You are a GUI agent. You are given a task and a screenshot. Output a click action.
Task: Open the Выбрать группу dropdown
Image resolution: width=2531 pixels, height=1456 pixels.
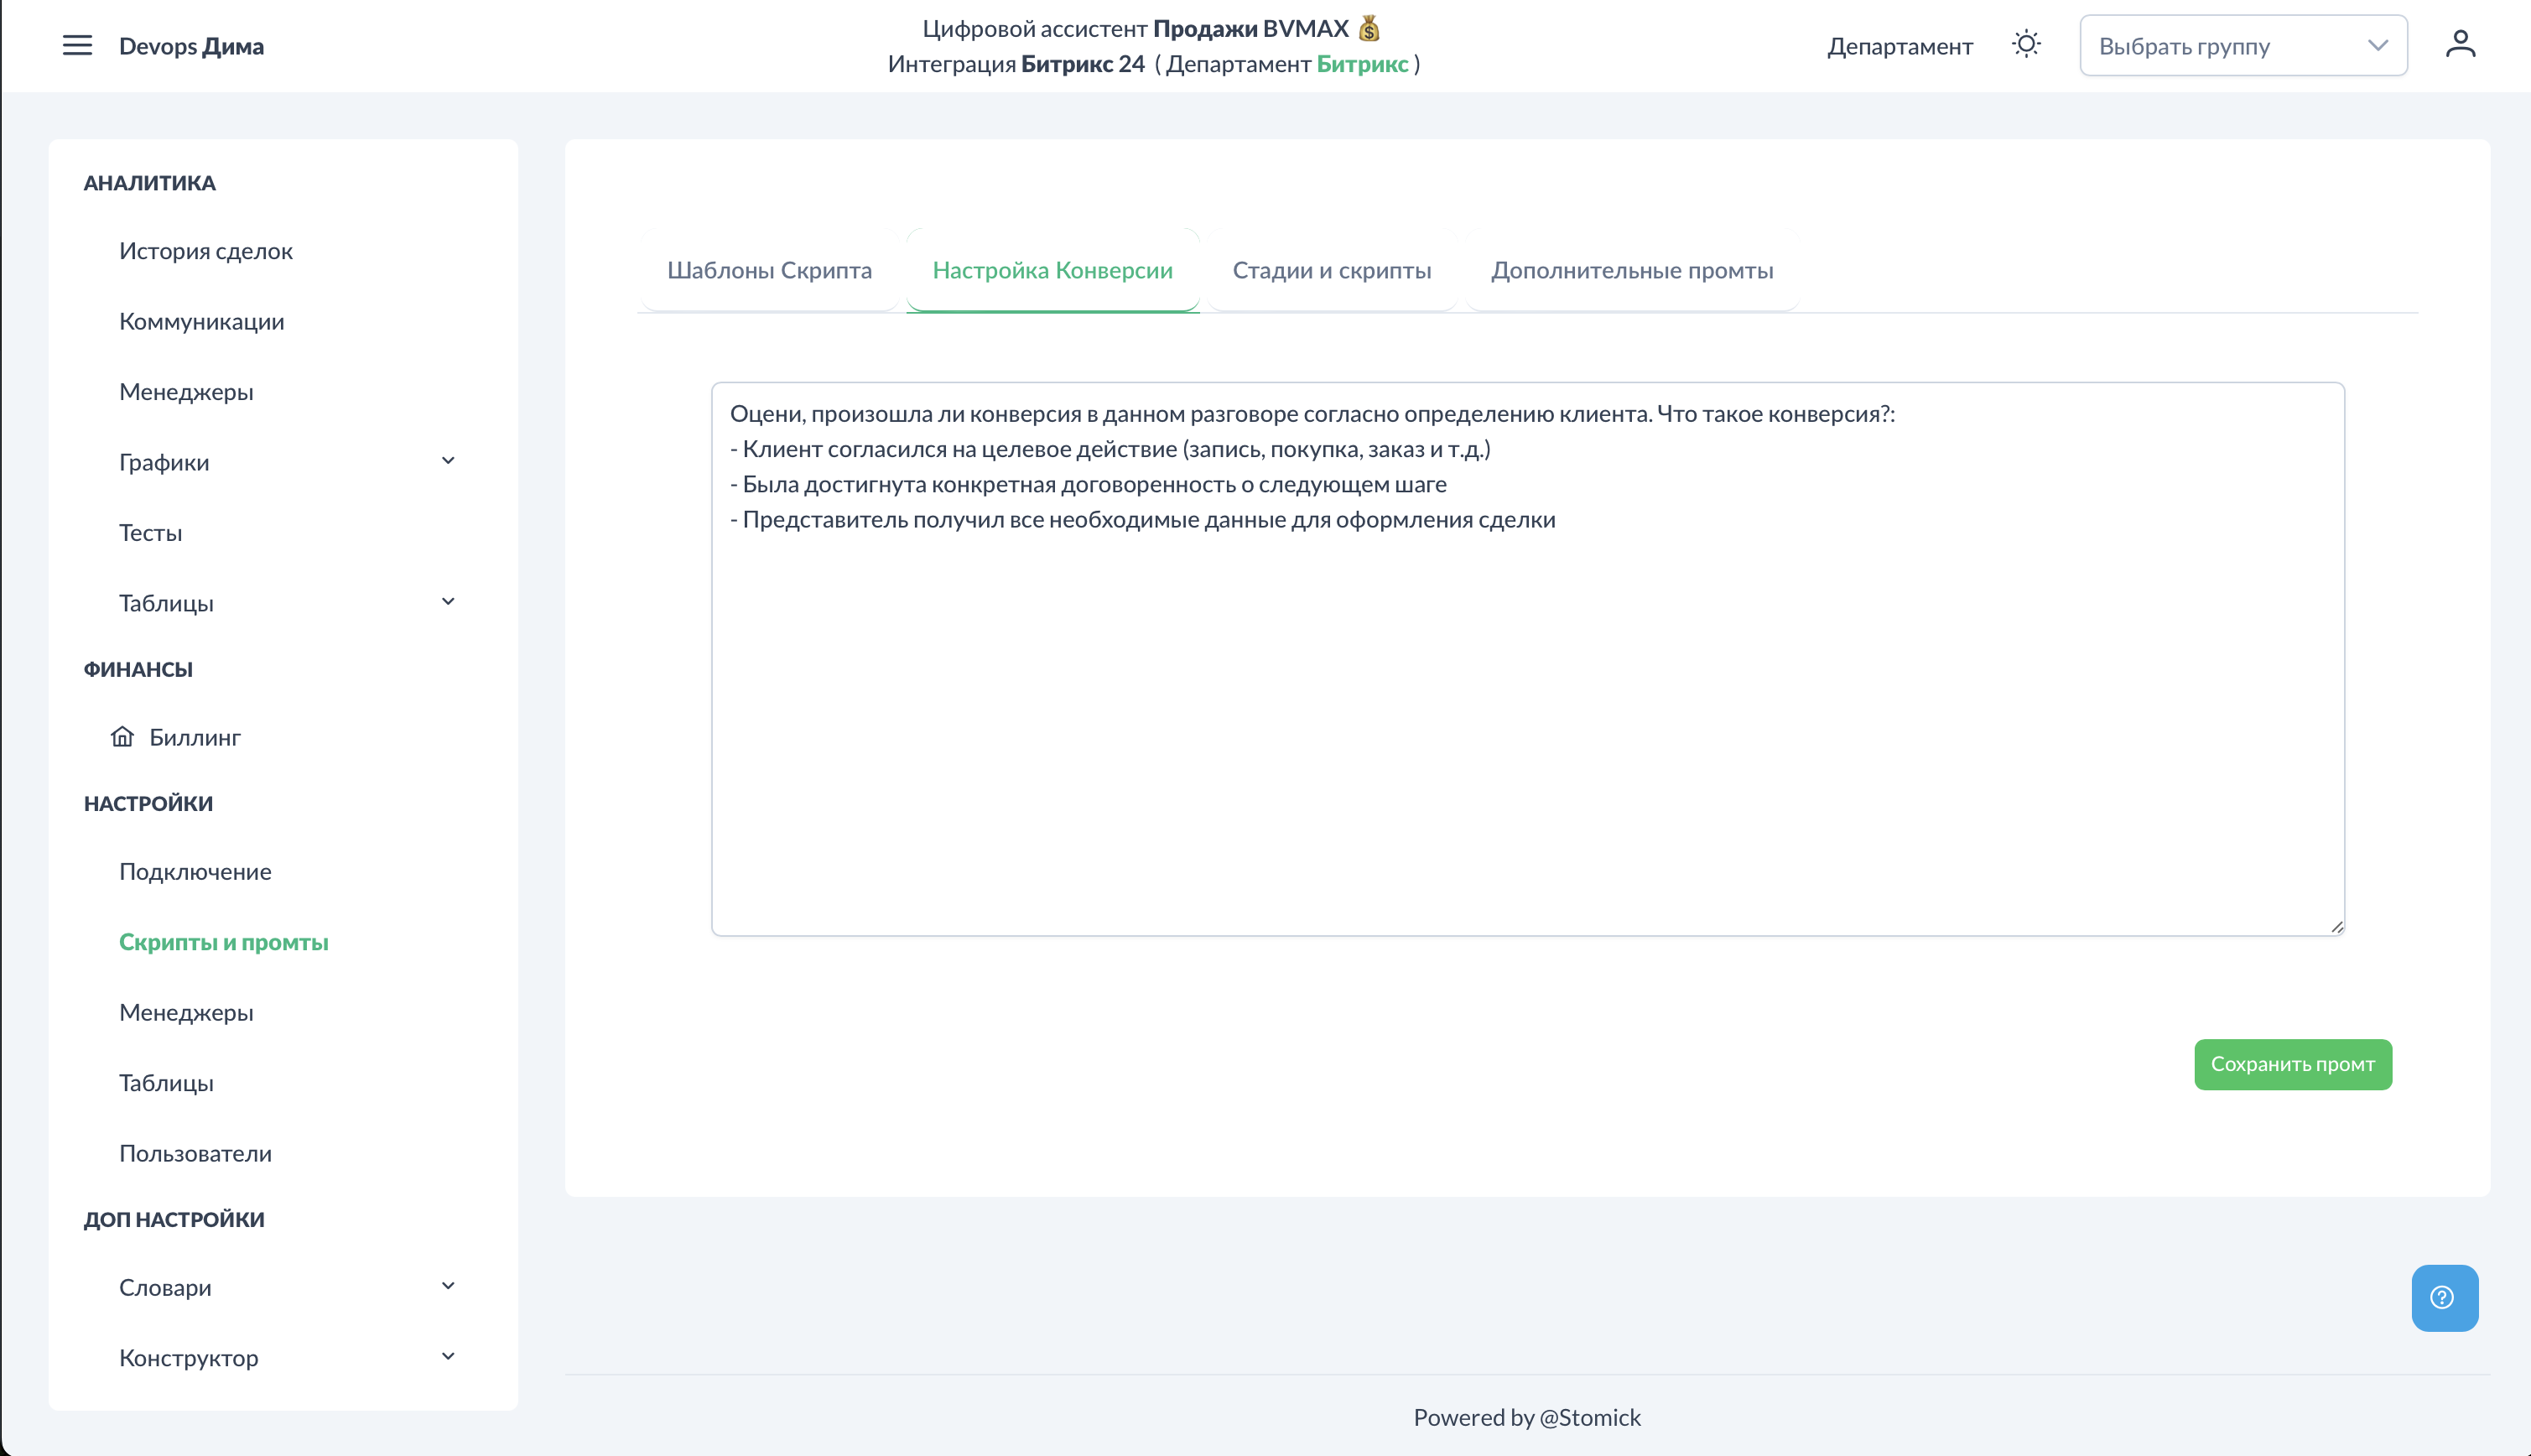tap(2243, 46)
